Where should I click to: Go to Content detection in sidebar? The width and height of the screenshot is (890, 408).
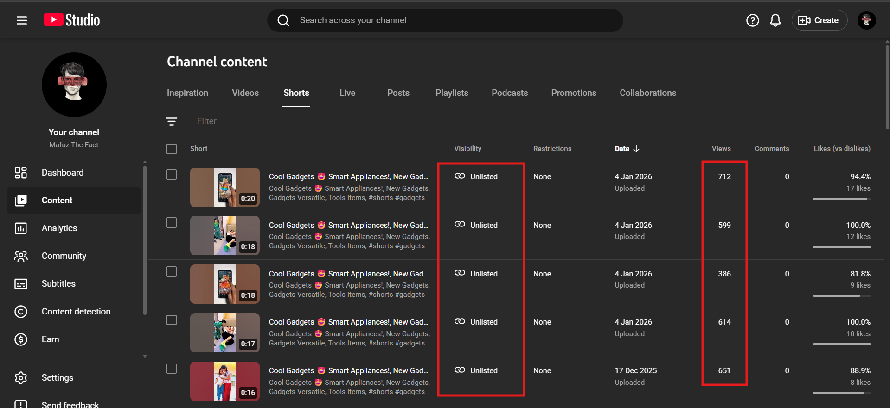tap(76, 312)
